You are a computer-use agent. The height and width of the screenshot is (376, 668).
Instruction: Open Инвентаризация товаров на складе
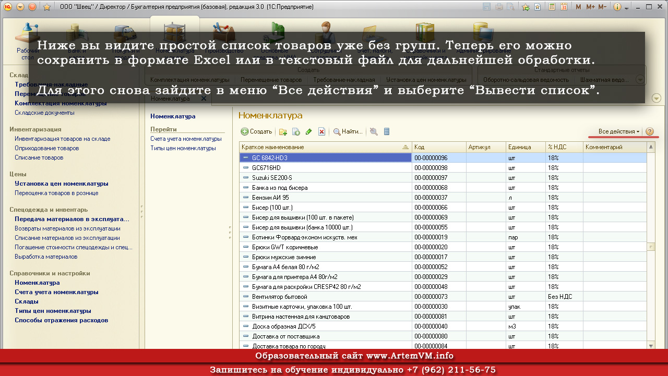pyautogui.click(x=62, y=139)
